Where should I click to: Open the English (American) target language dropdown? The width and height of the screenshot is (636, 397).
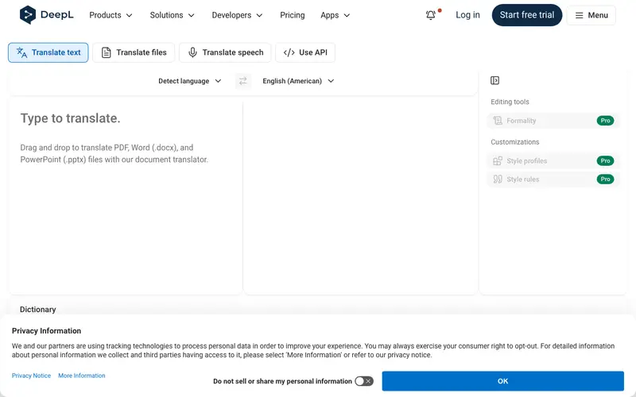click(x=298, y=81)
